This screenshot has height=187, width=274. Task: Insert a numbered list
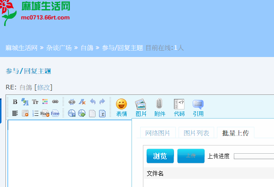coord(35,113)
